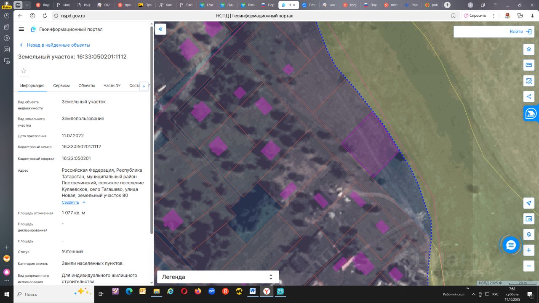
Task: Open the round chat assistant bubble
Action: pyautogui.click(x=511, y=245)
